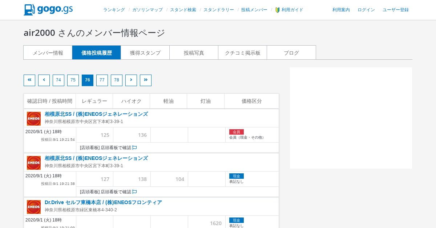Click high-octane price 136
Screen dimensions: 436x228
tap(142, 135)
